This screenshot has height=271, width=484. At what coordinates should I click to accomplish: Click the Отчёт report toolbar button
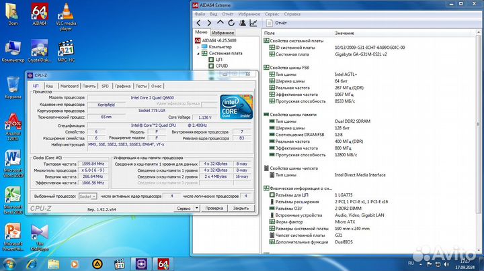(276, 23)
